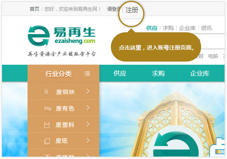Click the 您好，欢迎来到易再生网 greeting text
227x159 pixels.
point(72,9)
